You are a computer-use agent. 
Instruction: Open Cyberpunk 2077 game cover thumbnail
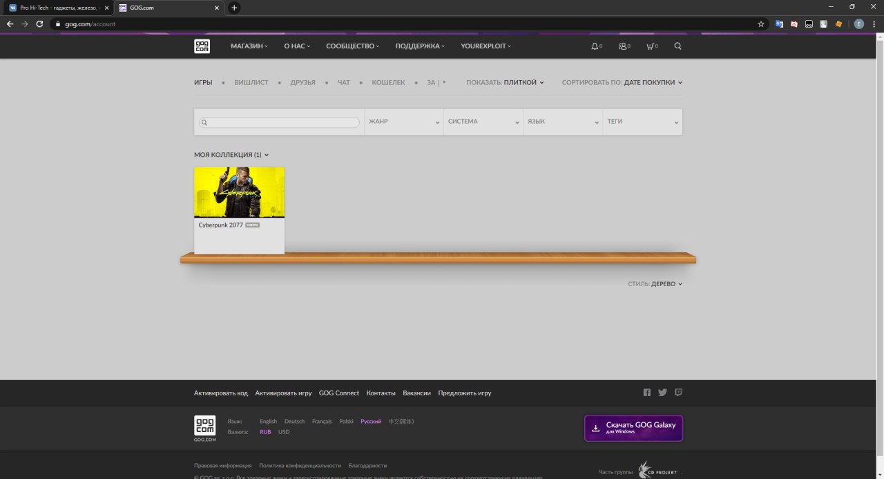point(239,192)
